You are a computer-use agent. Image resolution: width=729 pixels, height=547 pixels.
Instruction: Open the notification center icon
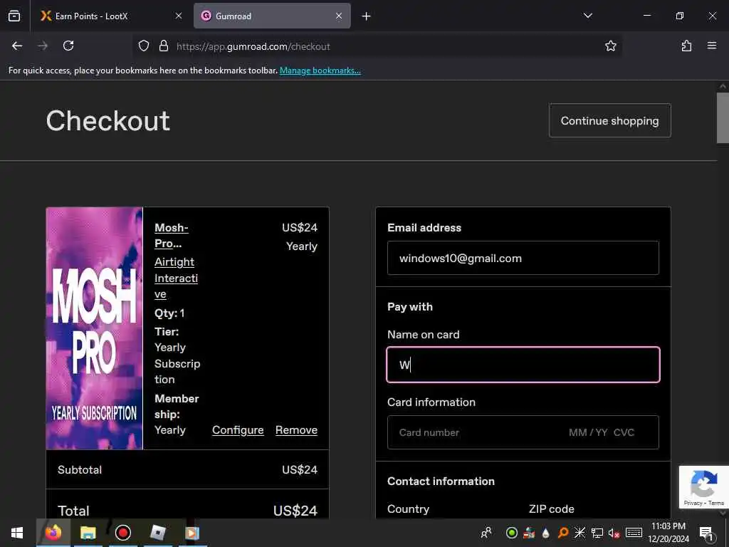[x=706, y=533]
